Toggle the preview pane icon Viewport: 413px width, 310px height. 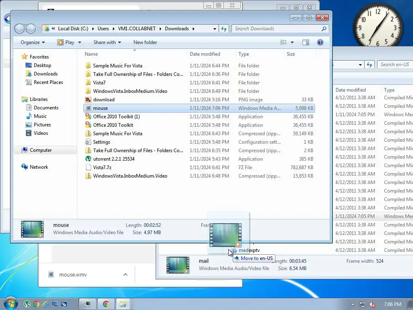(x=306, y=42)
